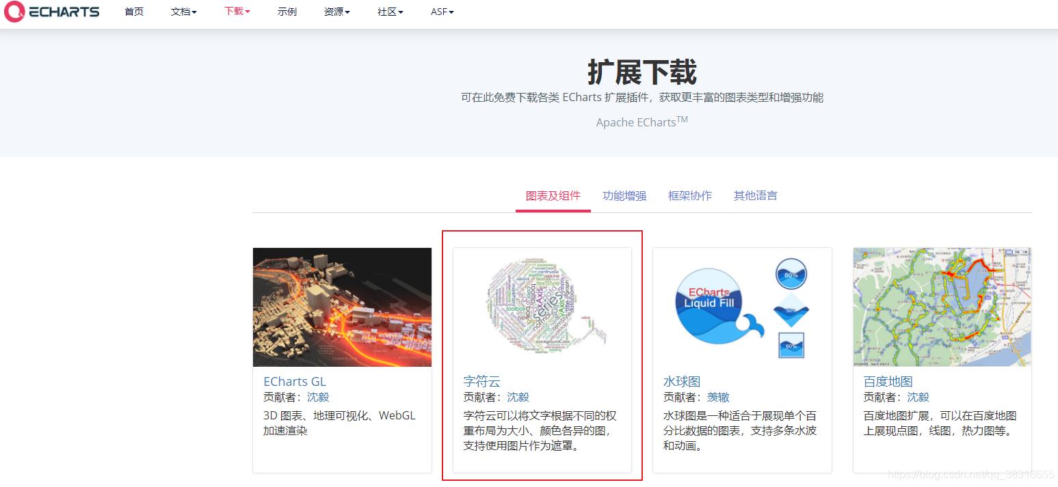
Task: Open the ECharts GL title link
Action: tap(295, 381)
